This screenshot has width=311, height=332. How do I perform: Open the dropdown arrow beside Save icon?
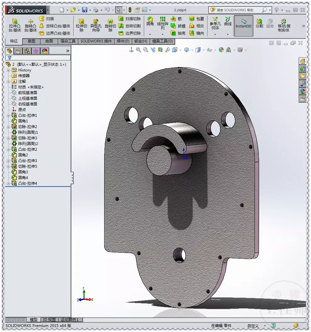coord(90,10)
